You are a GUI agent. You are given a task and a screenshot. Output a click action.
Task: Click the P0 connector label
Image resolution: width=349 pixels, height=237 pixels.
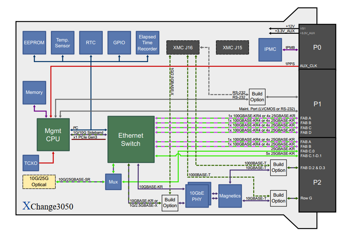[x=317, y=47]
